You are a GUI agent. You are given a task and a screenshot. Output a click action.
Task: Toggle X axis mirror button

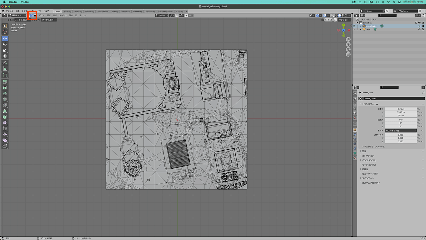(x=326, y=20)
